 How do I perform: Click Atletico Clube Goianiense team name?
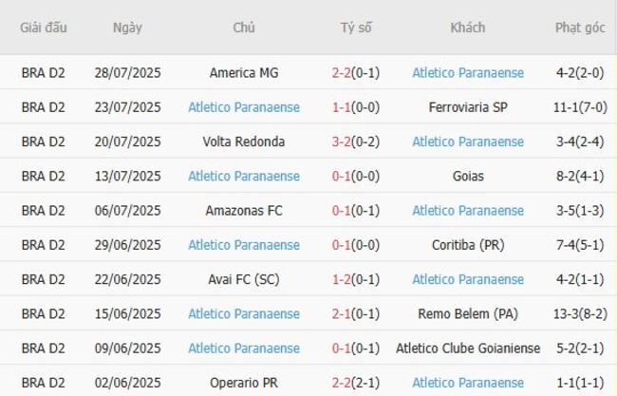click(x=468, y=348)
